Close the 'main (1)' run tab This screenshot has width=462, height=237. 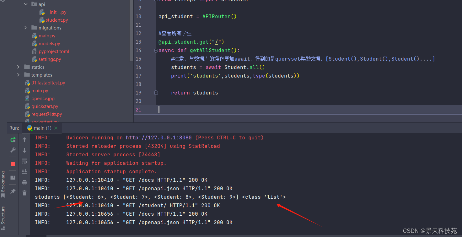(56, 128)
